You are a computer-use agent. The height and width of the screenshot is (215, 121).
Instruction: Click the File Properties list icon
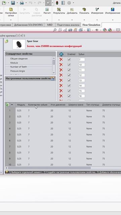[x=63, y=3]
